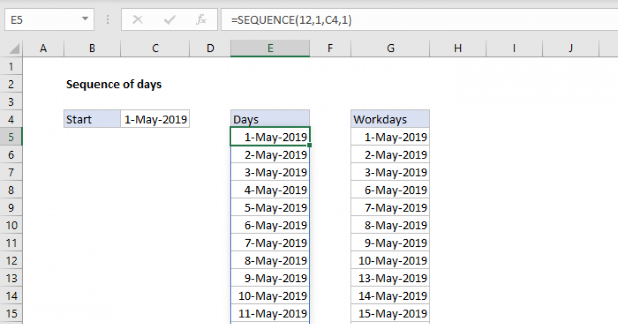This screenshot has width=618, height=324.
Task: Select column G header
Action: 390,48
